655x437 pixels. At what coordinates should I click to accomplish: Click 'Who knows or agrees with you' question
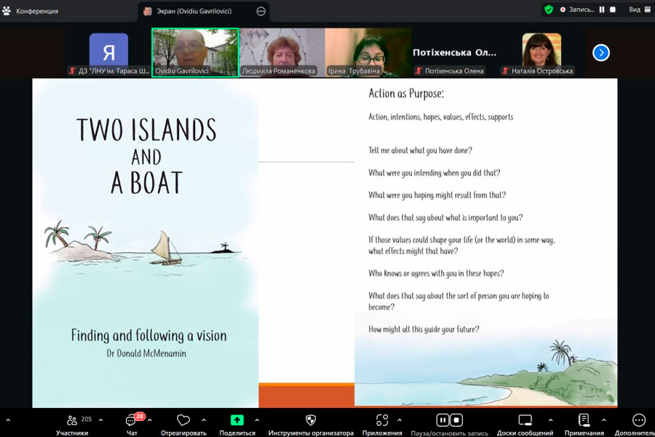click(436, 274)
